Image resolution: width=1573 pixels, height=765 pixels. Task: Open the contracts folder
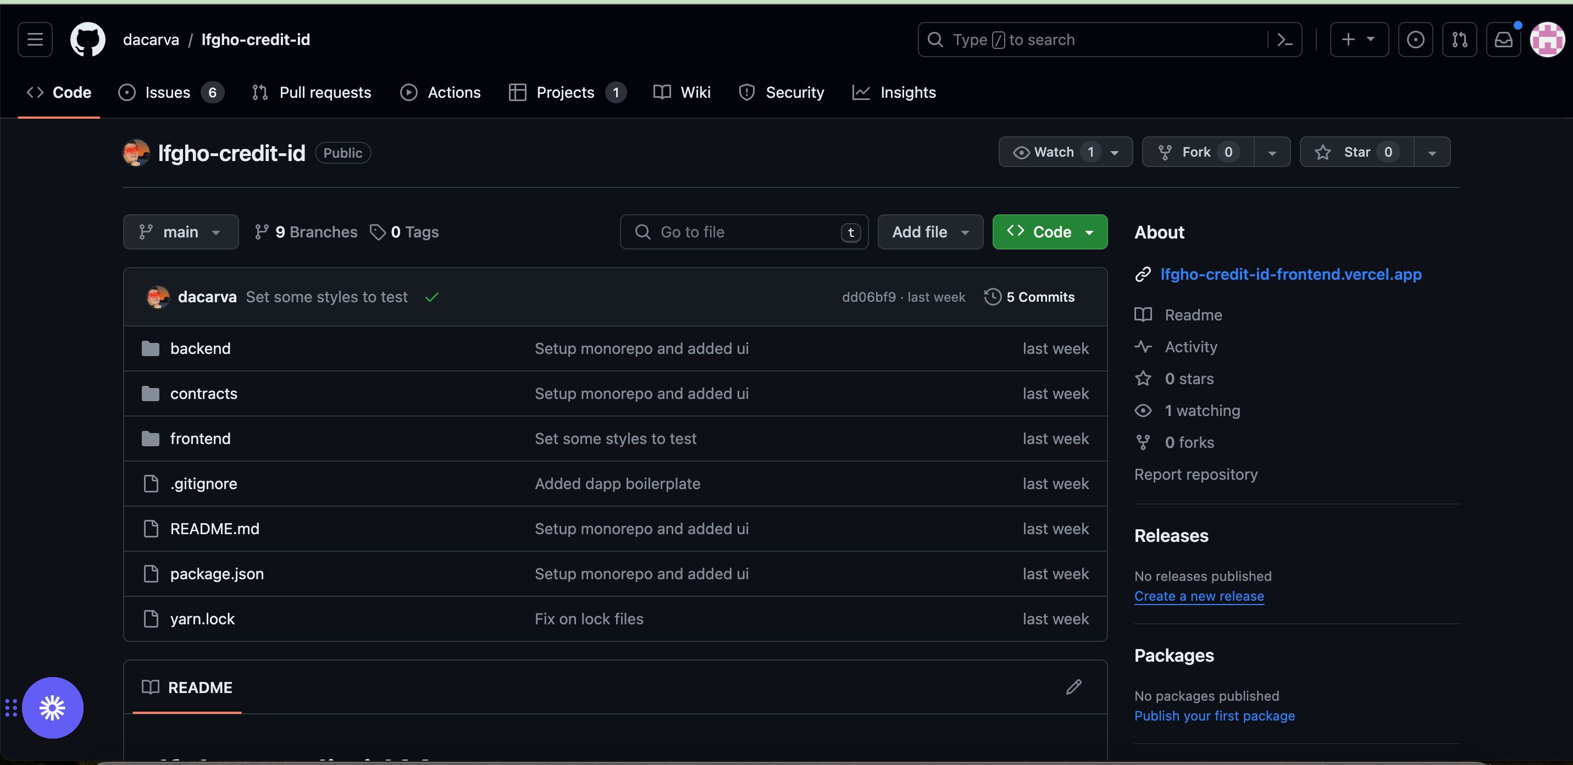coord(203,394)
